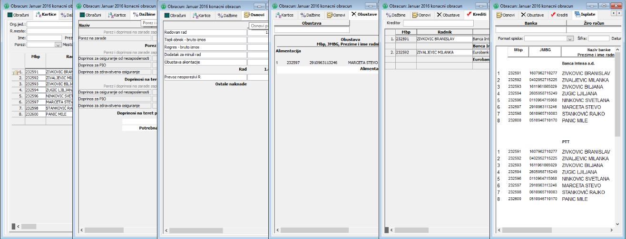
Task: Click the up scroll arrow in the Isplate list
Action: 618,49
